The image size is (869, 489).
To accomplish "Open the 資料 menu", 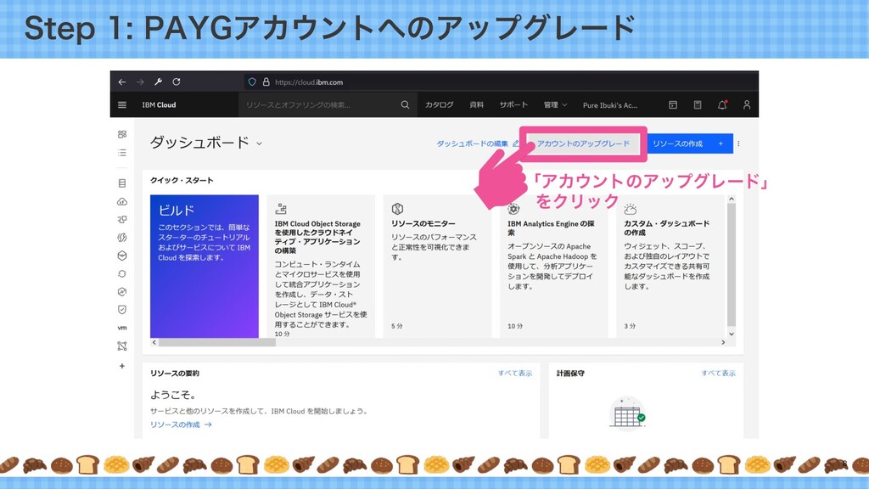I will tap(477, 104).
